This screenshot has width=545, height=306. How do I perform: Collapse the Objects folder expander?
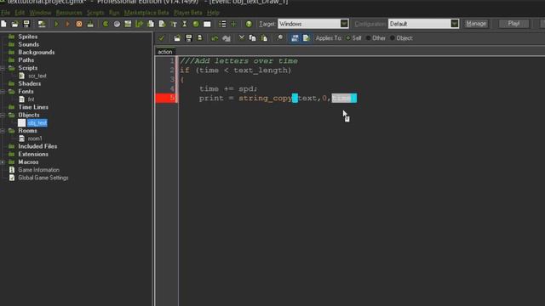tap(3, 116)
